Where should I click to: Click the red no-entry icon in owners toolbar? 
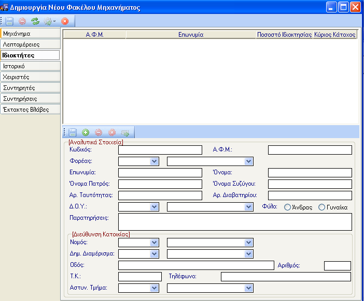112,132
